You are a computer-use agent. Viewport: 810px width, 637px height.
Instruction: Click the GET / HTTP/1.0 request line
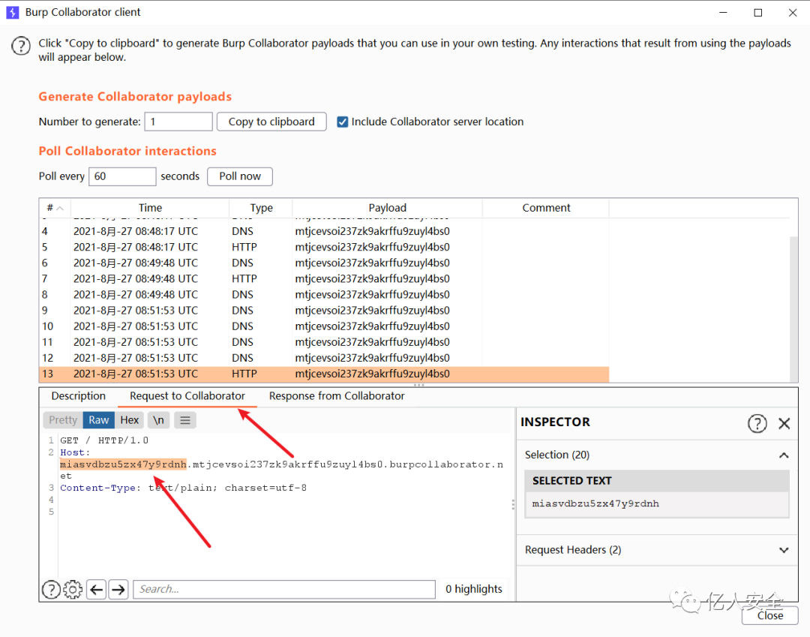(104, 440)
